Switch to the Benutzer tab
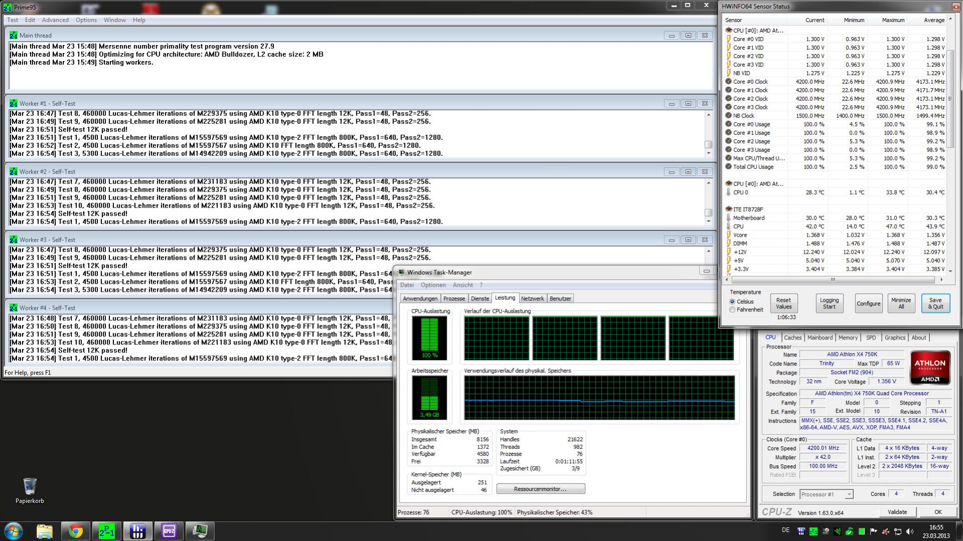The width and height of the screenshot is (963, 541). click(x=560, y=298)
